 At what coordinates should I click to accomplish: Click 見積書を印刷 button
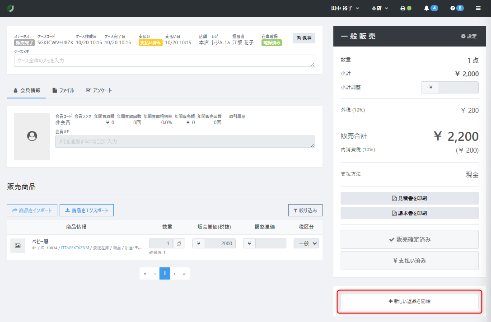[410, 198]
